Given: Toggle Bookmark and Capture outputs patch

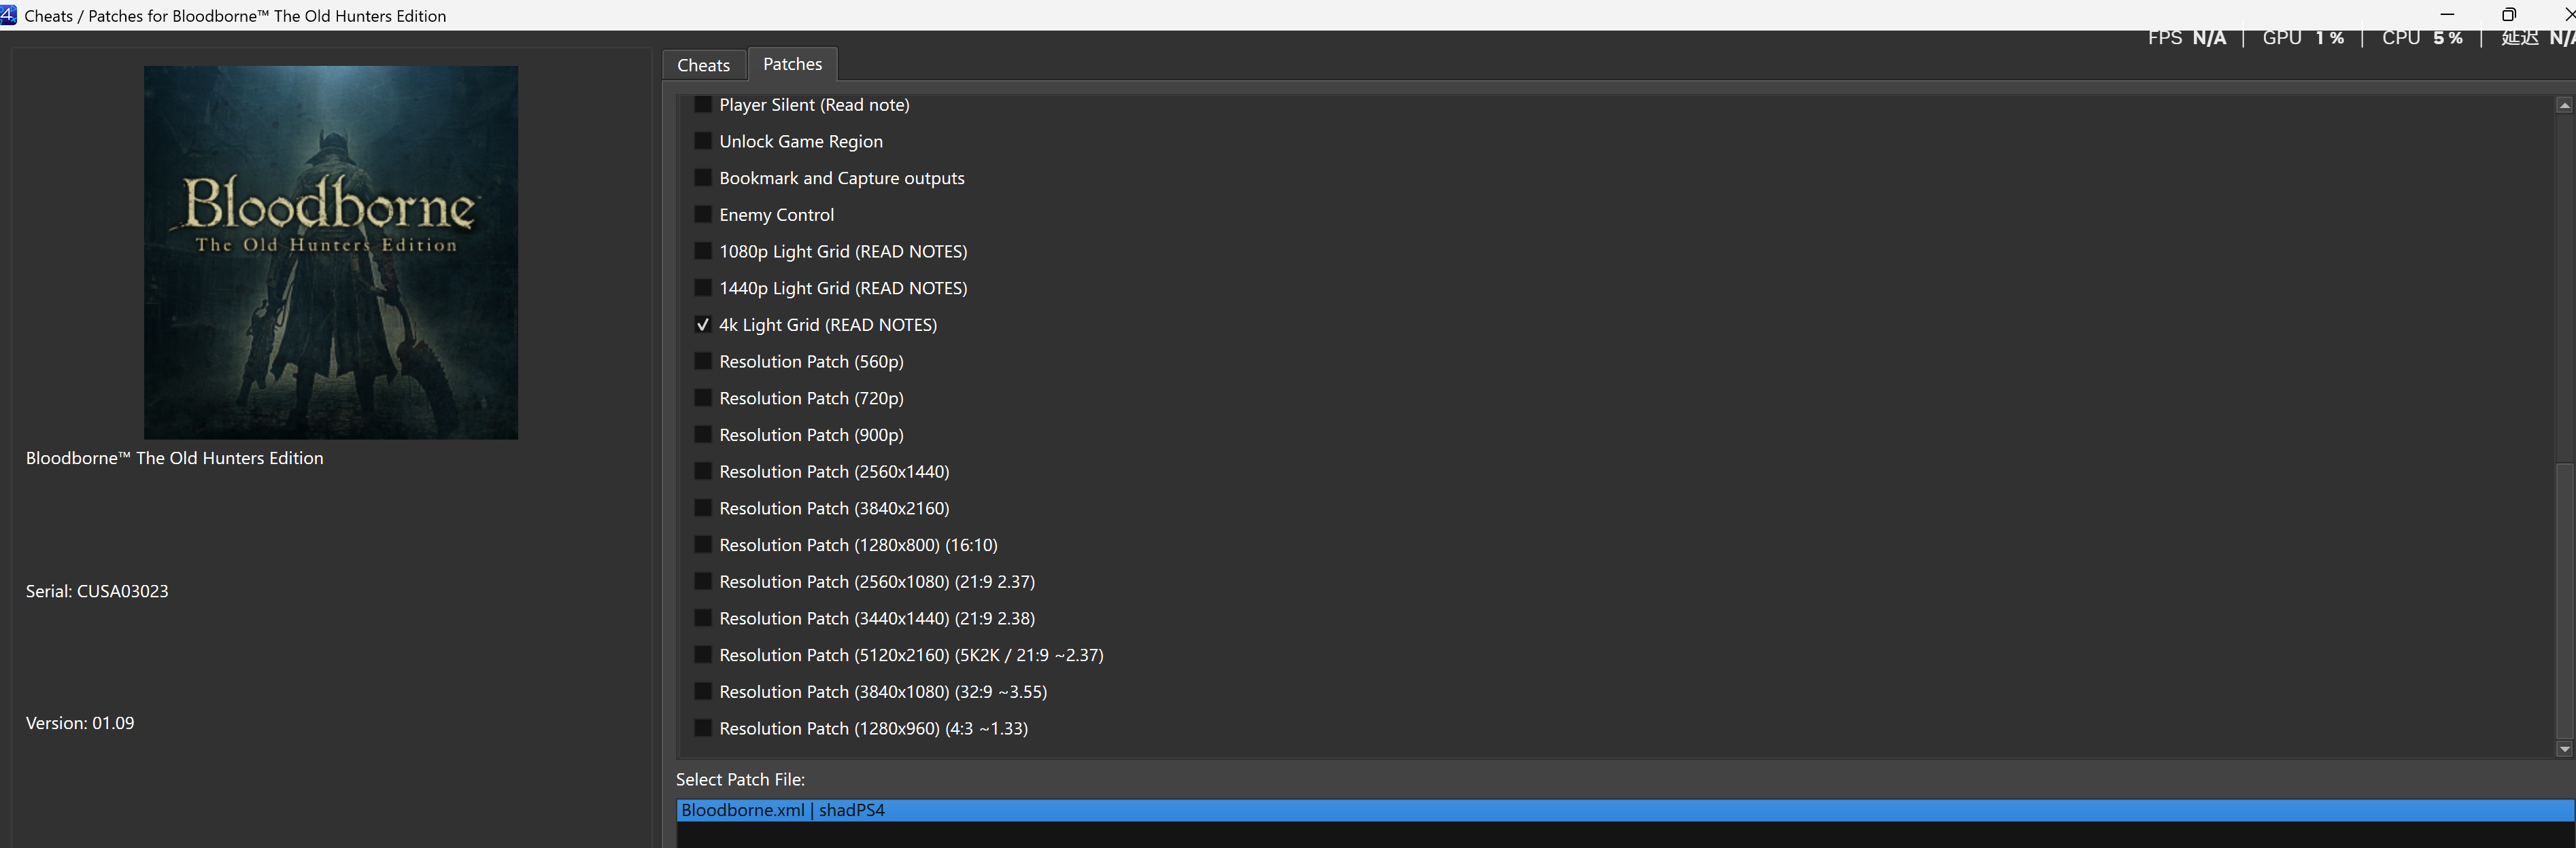Looking at the screenshot, I should point(703,179).
